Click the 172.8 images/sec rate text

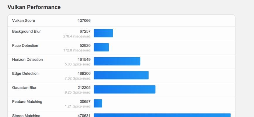pyautogui.click(x=77, y=50)
